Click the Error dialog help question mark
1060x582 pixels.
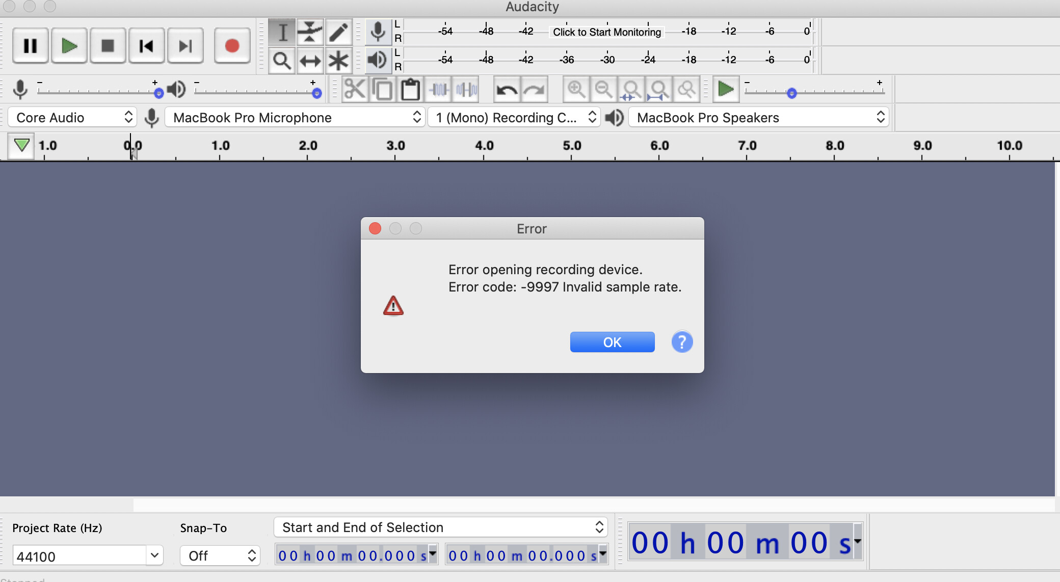click(682, 342)
